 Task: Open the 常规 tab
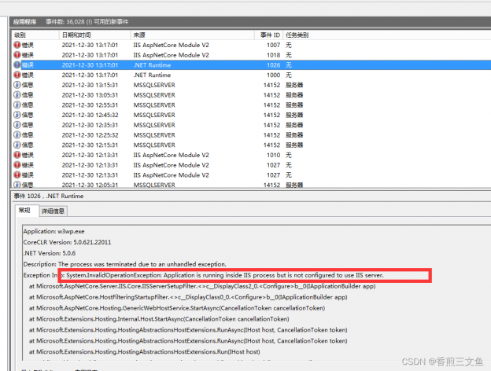pyautogui.click(x=24, y=211)
